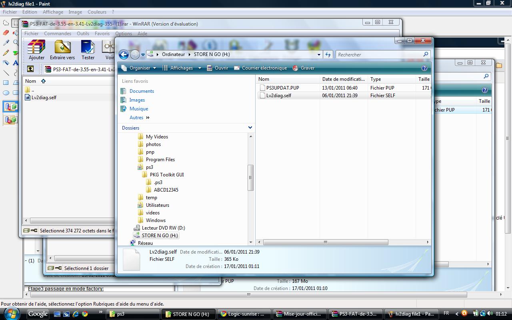Select Program Files folder in tree
The height and width of the screenshot is (320, 512).
point(160,160)
